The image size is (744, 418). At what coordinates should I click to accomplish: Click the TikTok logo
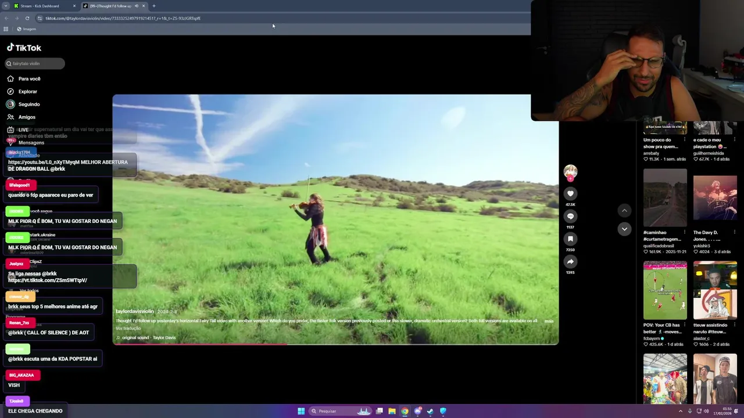tap(24, 48)
